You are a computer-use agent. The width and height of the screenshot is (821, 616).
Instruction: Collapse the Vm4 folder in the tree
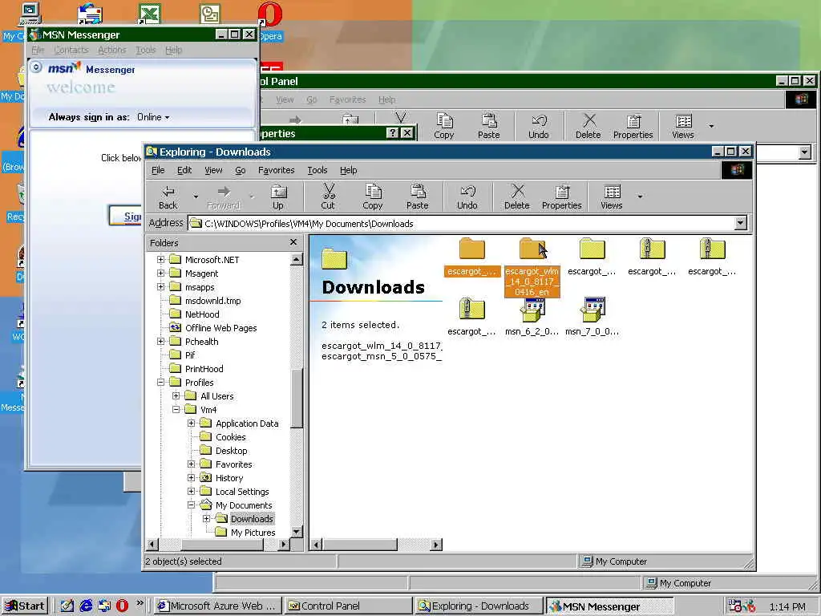coord(176,410)
